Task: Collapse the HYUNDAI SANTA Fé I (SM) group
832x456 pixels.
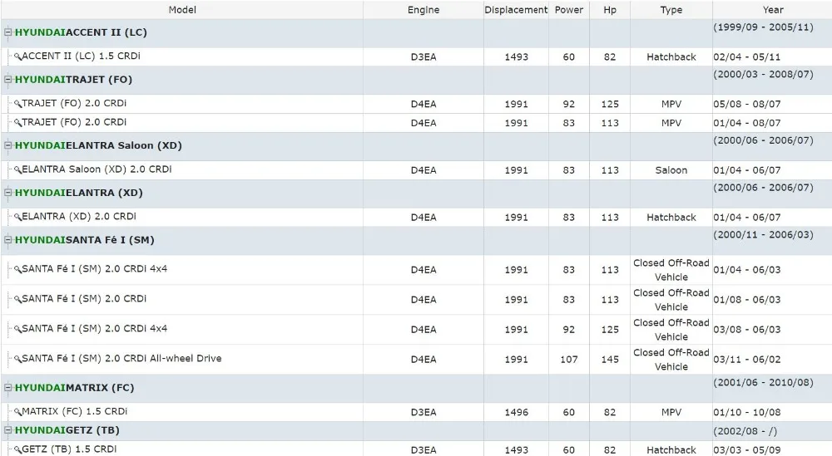Action: tap(8, 239)
